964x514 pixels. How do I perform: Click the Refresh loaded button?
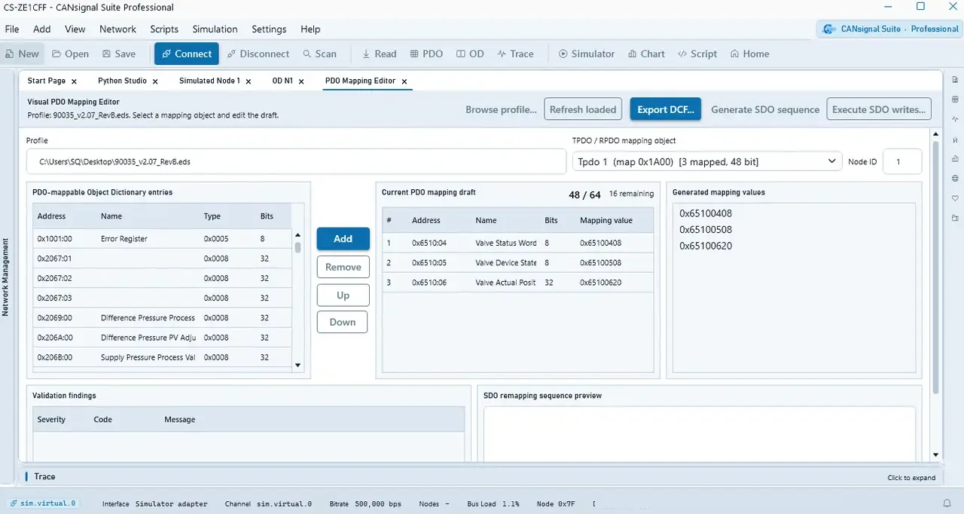583,109
